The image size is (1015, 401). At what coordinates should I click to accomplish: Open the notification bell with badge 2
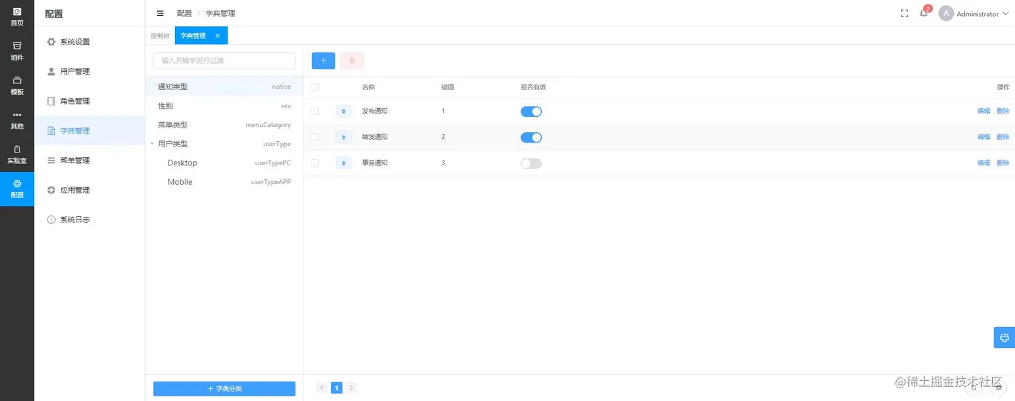pyautogui.click(x=923, y=13)
